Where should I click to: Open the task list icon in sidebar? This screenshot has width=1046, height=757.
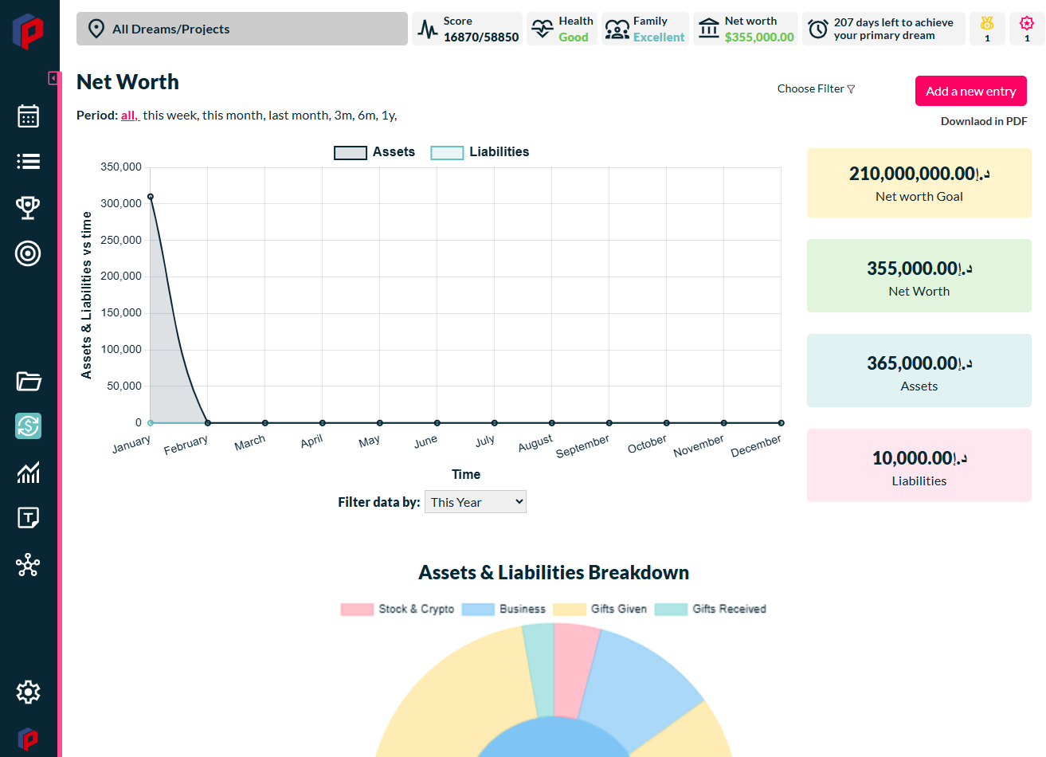pyautogui.click(x=28, y=162)
